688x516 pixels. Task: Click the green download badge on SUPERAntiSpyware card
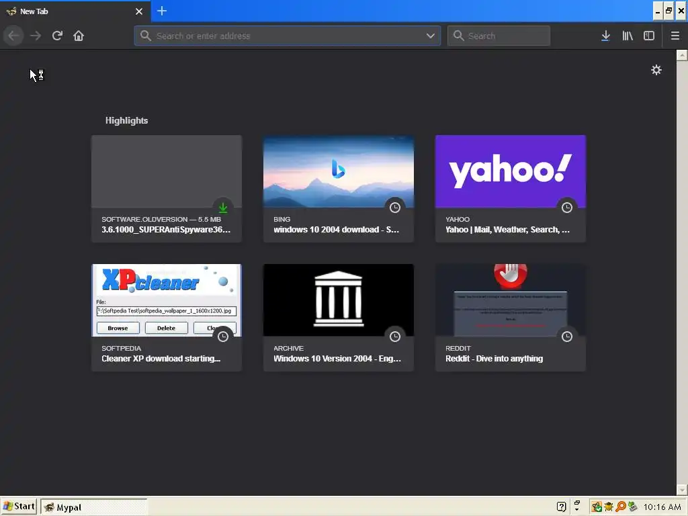tap(223, 208)
